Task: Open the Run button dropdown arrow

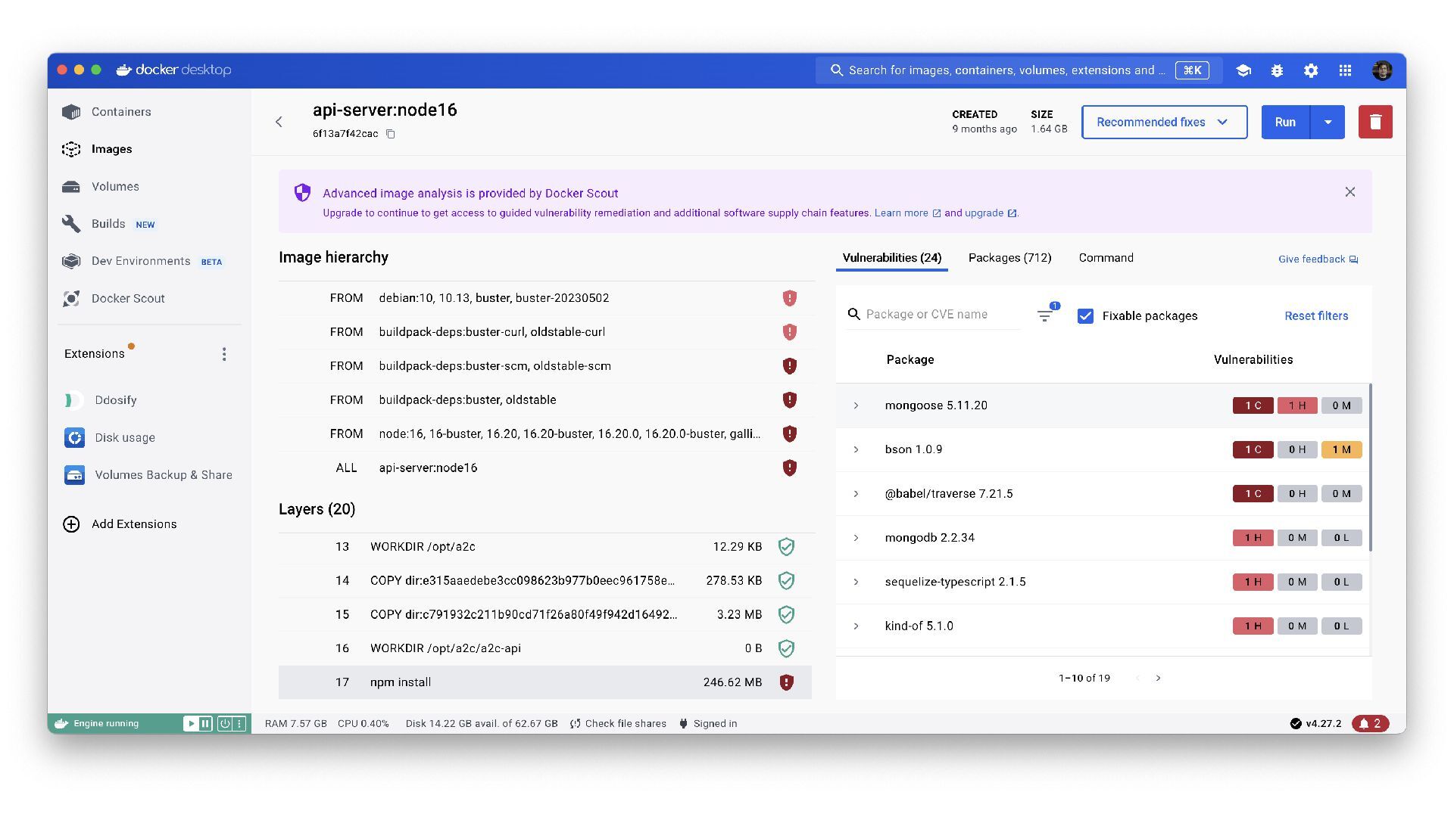Action: point(1328,122)
